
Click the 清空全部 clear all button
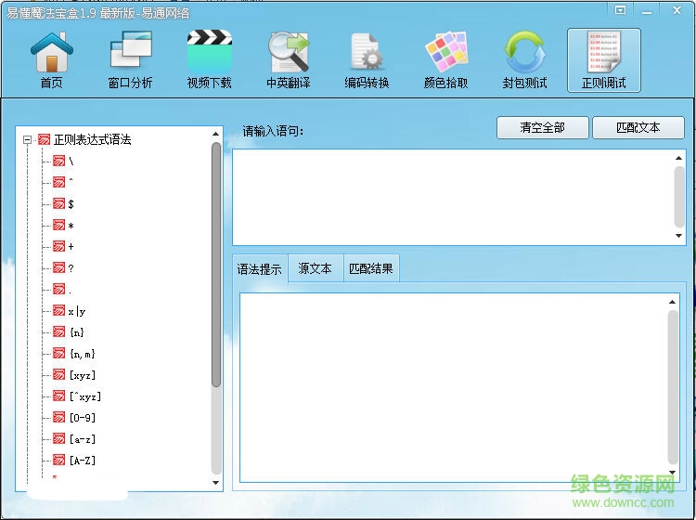[543, 128]
